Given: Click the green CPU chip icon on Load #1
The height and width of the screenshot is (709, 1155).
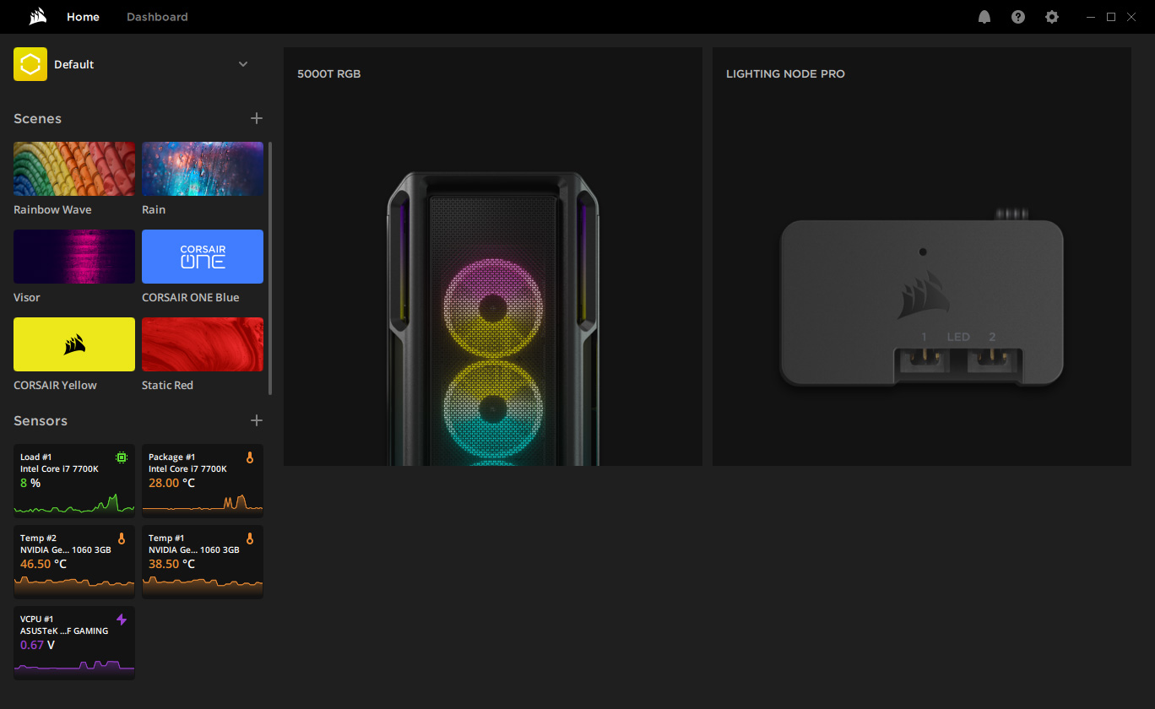Looking at the screenshot, I should click(122, 457).
